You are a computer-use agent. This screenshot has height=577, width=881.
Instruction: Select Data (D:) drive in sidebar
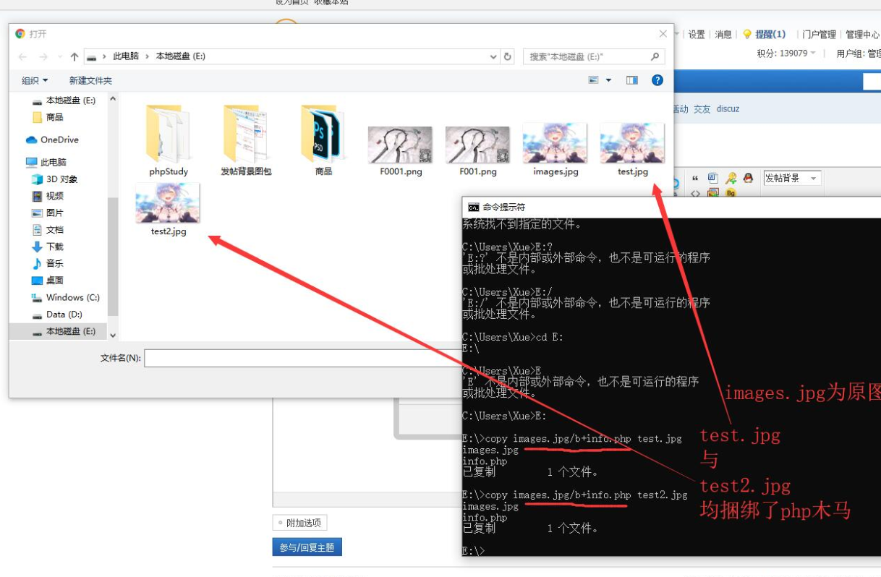point(58,315)
